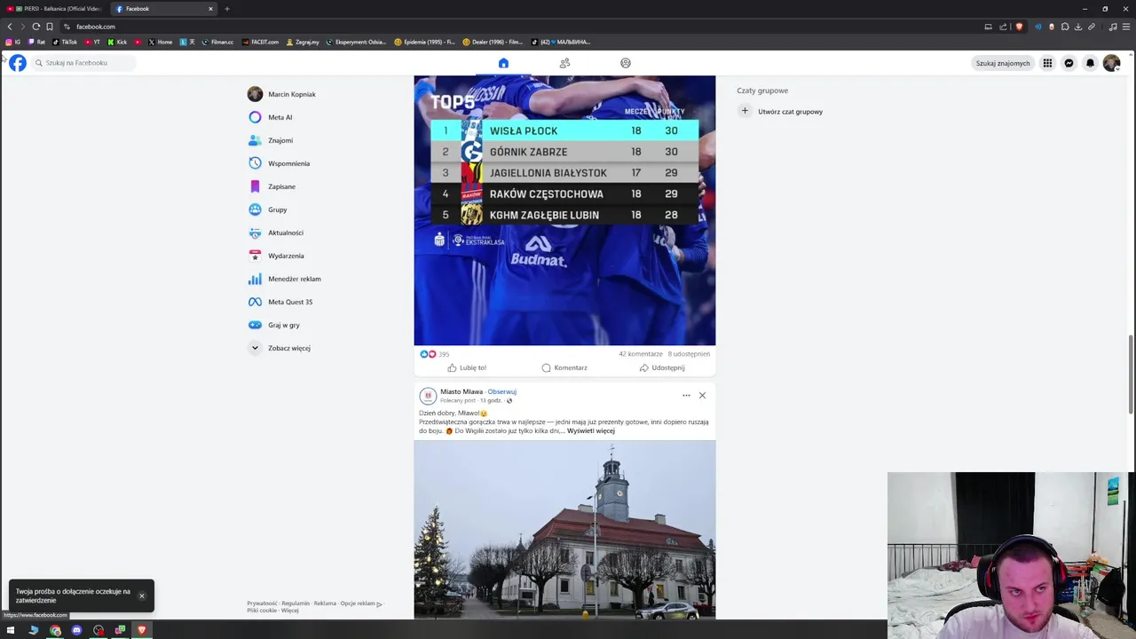Viewport: 1136px width, 639px height.
Task: Open browser downloads icon
Action: (x=1077, y=27)
